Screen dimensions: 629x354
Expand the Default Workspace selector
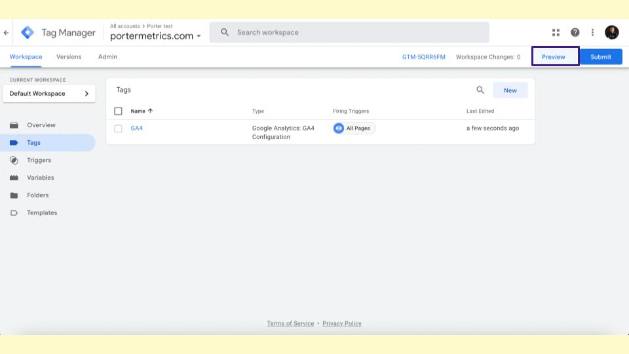coord(49,94)
